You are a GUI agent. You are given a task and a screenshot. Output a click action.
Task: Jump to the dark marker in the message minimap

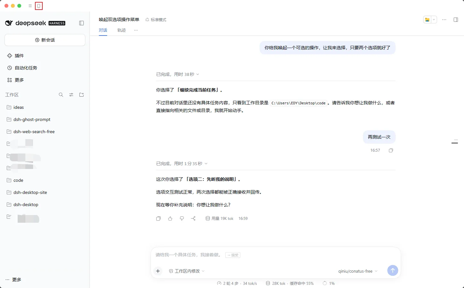455,143
